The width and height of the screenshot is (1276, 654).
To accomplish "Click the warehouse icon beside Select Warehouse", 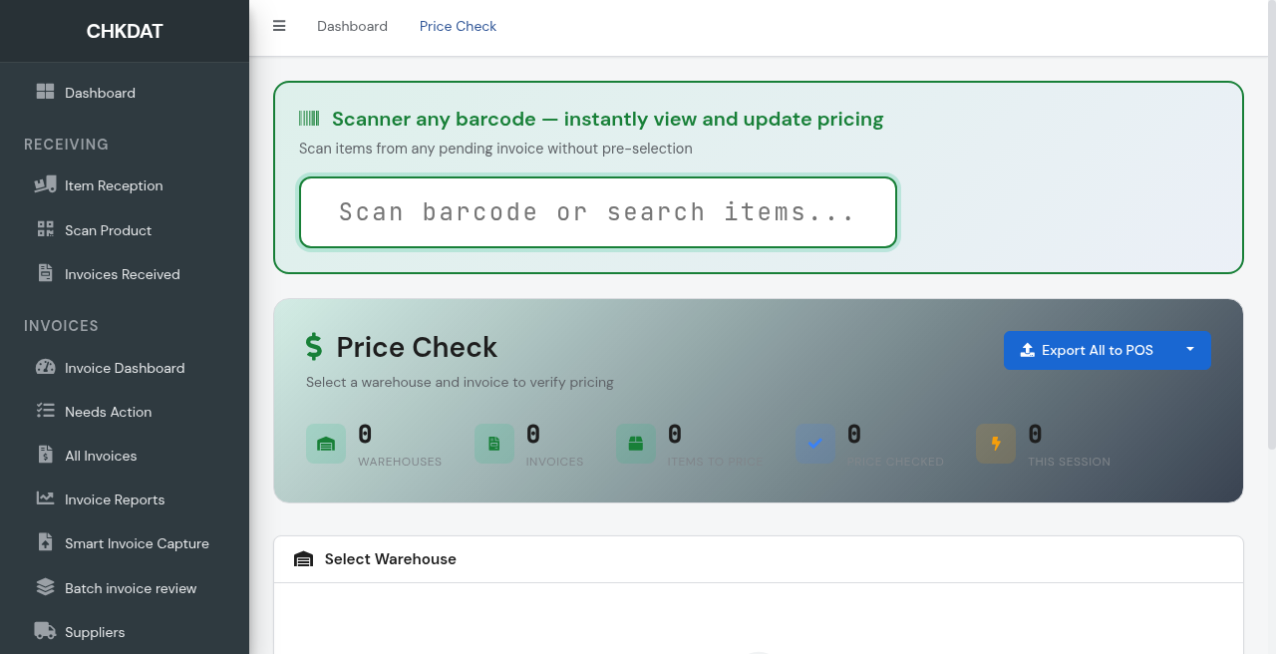I will click(304, 559).
